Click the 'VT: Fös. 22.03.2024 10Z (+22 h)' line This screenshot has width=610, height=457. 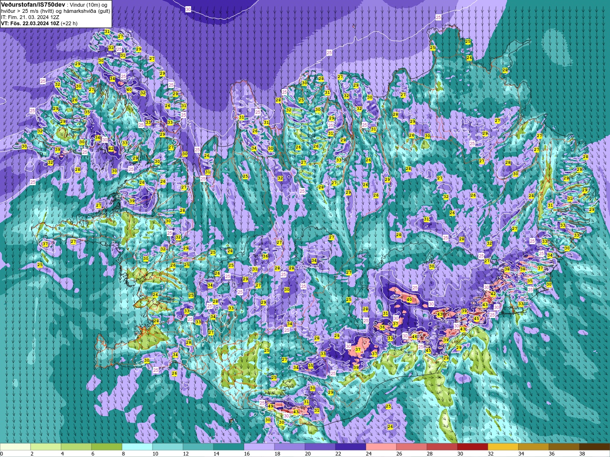pos(39,23)
